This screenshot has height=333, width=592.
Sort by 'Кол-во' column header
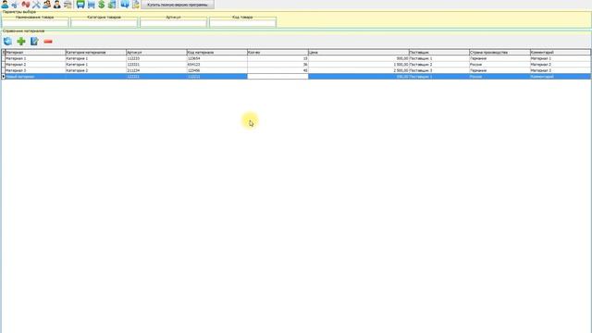coord(277,52)
